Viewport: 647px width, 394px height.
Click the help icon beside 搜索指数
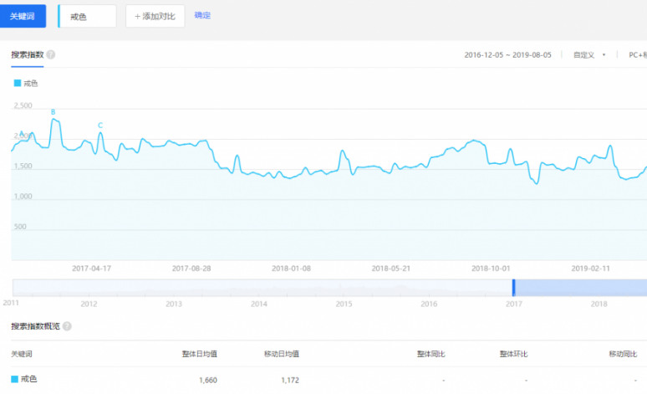point(51,54)
